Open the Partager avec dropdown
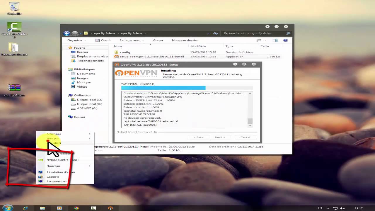The height and width of the screenshot is (211, 375). pyautogui.click(x=132, y=40)
